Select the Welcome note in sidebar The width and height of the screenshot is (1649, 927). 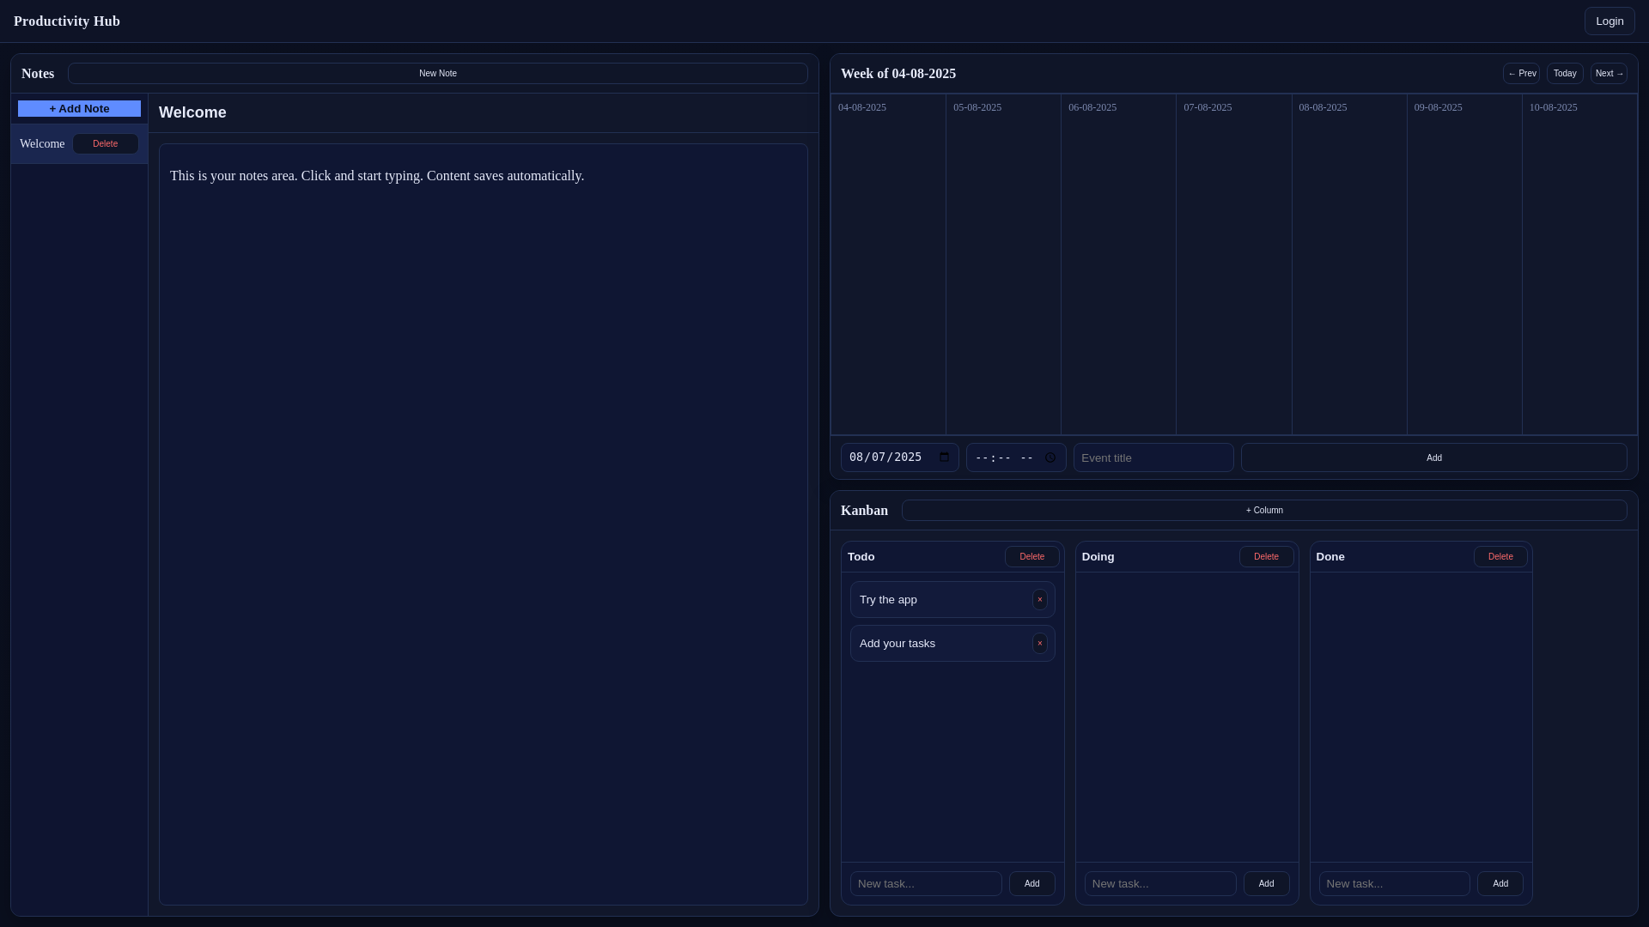point(42,144)
